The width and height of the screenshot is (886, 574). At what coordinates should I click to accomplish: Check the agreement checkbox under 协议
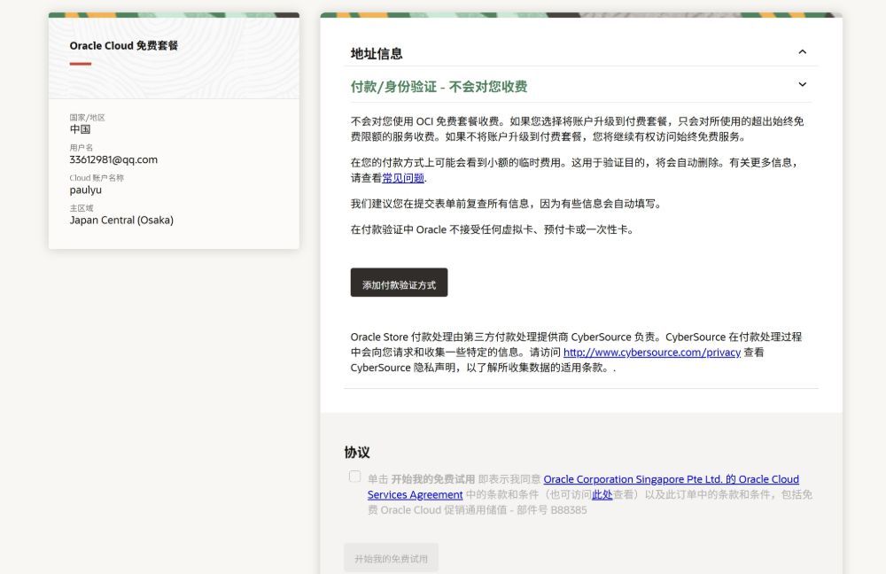355,477
